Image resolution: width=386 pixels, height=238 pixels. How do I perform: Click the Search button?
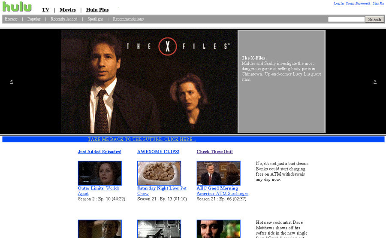(374, 19)
